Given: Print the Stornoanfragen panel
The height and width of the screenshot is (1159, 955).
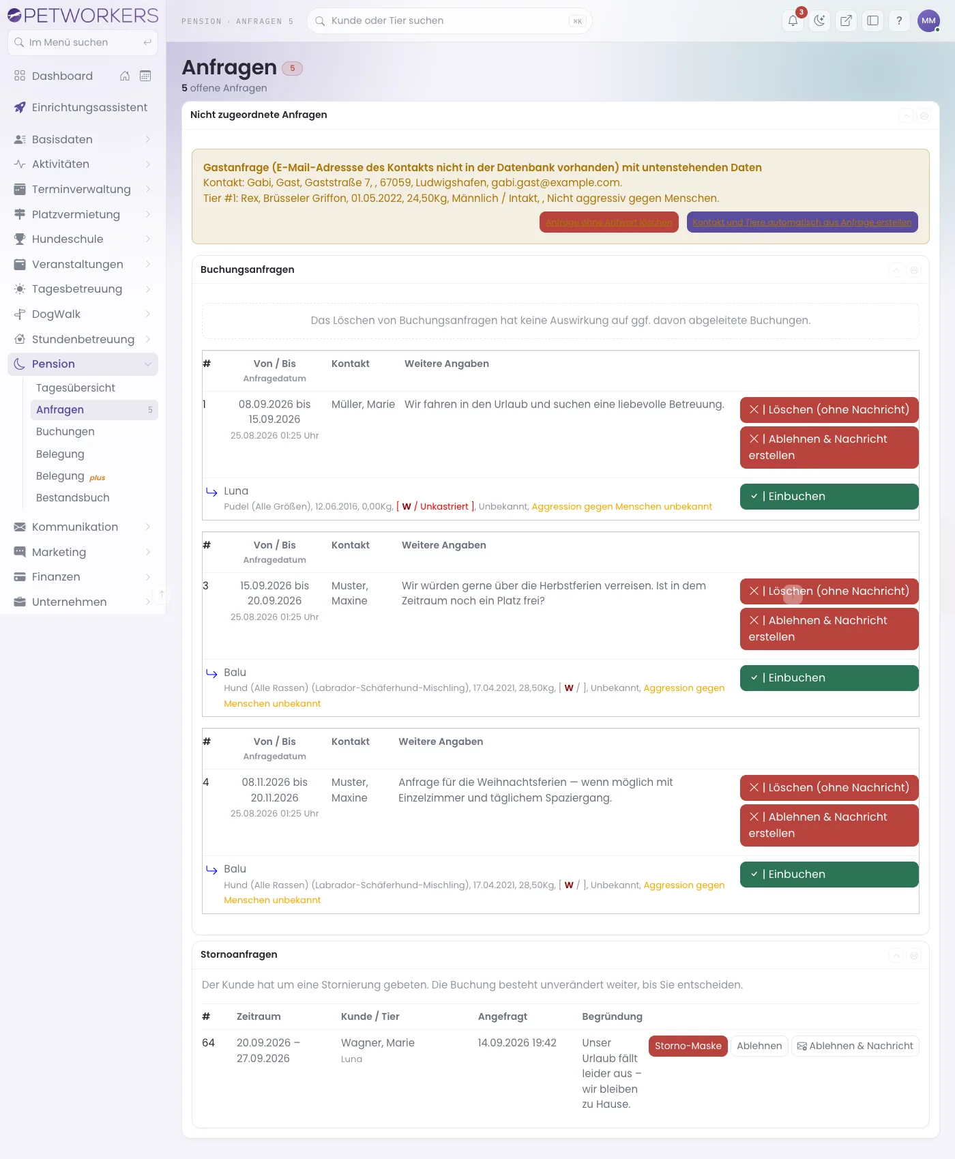Looking at the screenshot, I should (x=914, y=956).
